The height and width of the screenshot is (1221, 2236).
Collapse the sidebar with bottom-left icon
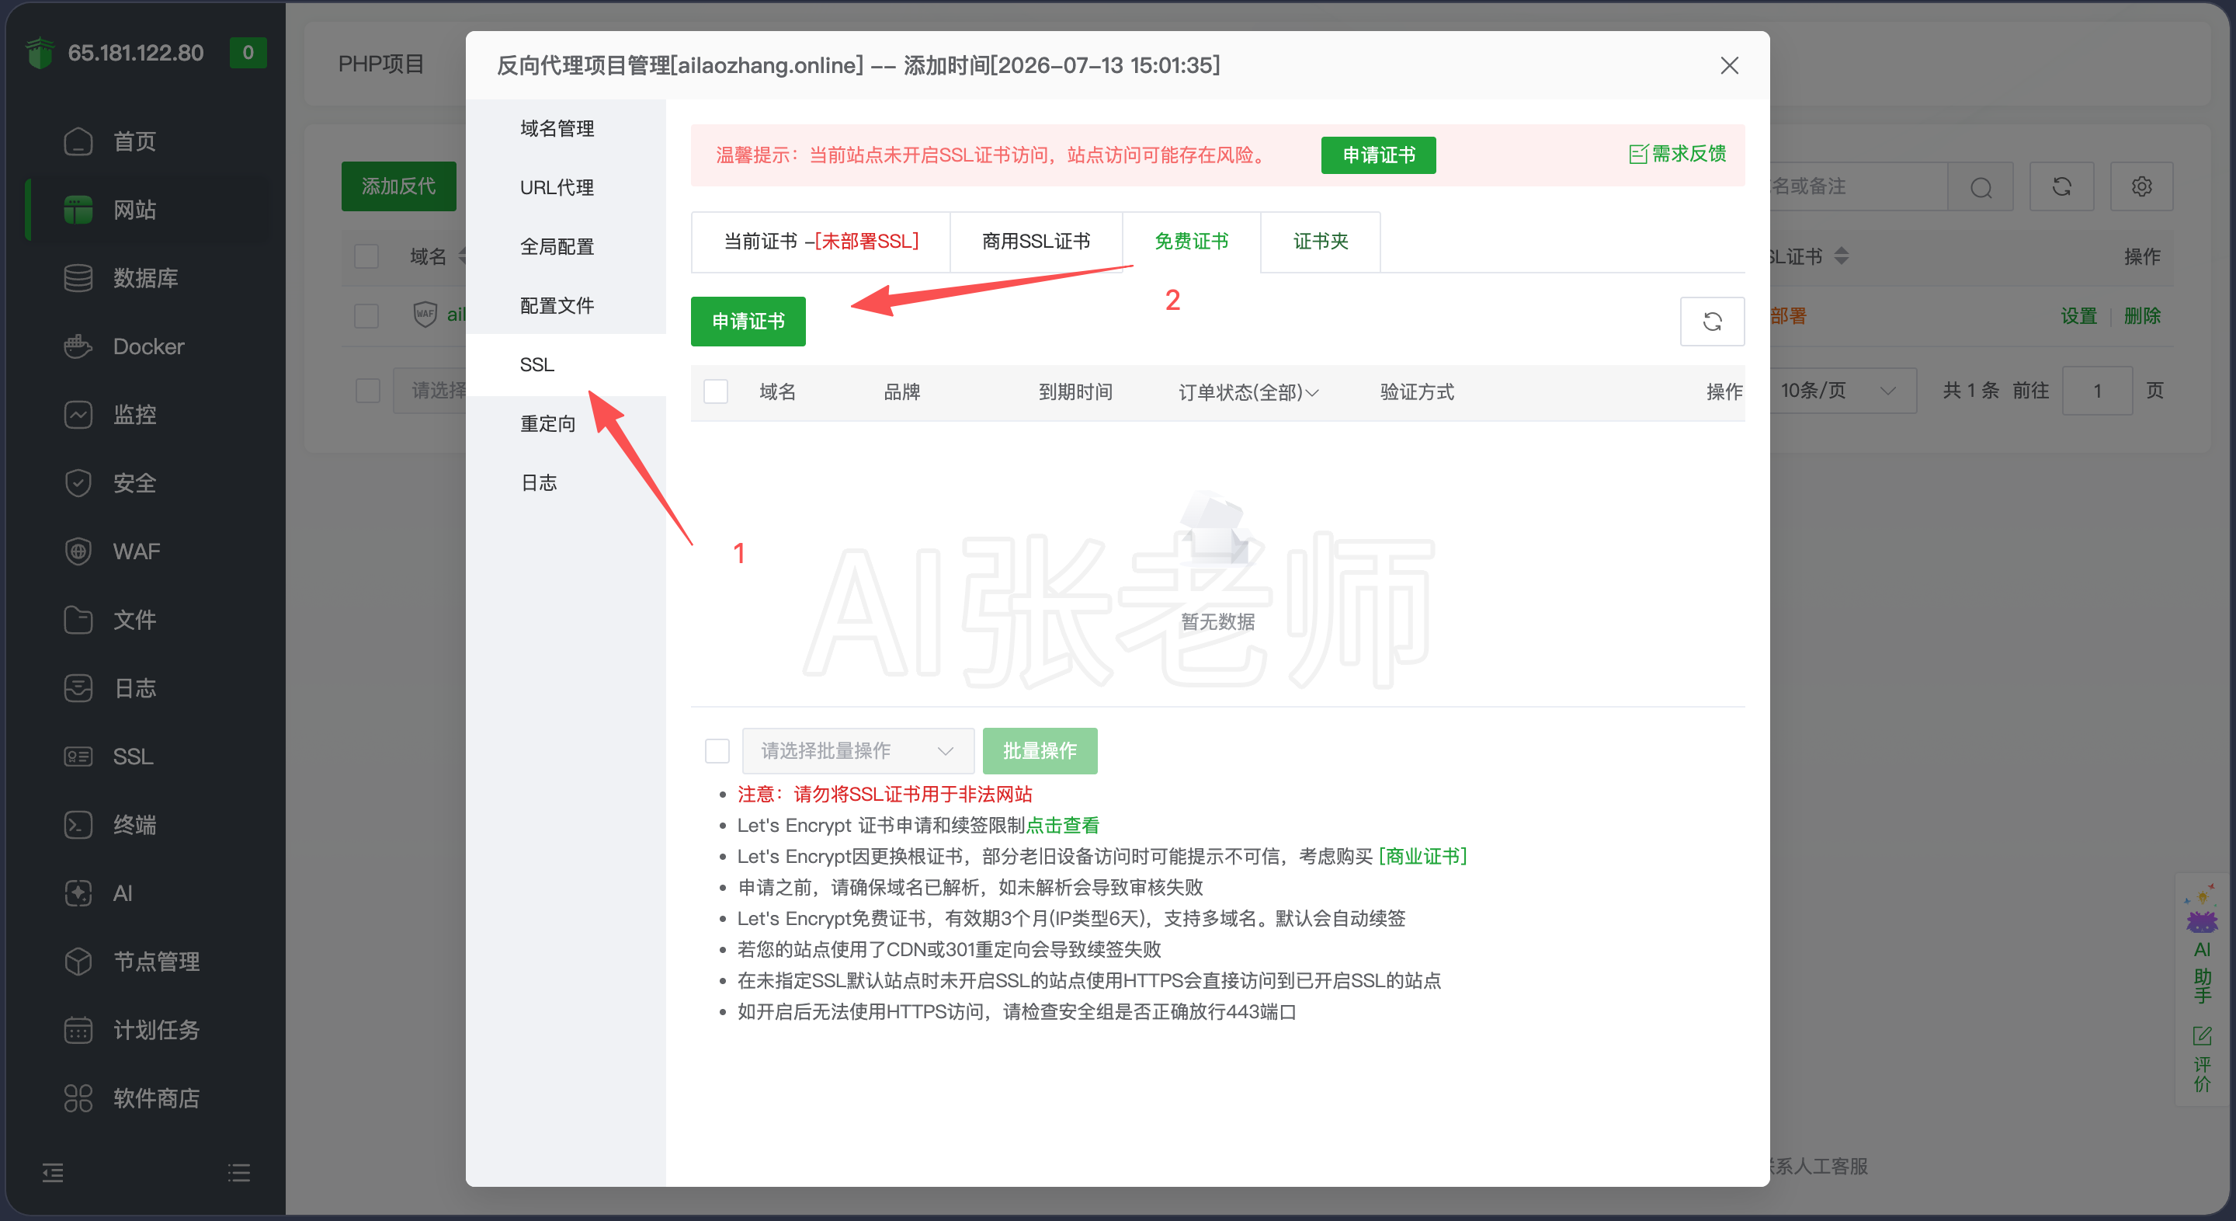click(53, 1174)
